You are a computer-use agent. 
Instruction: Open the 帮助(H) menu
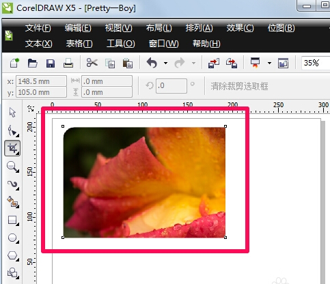[x=206, y=44]
